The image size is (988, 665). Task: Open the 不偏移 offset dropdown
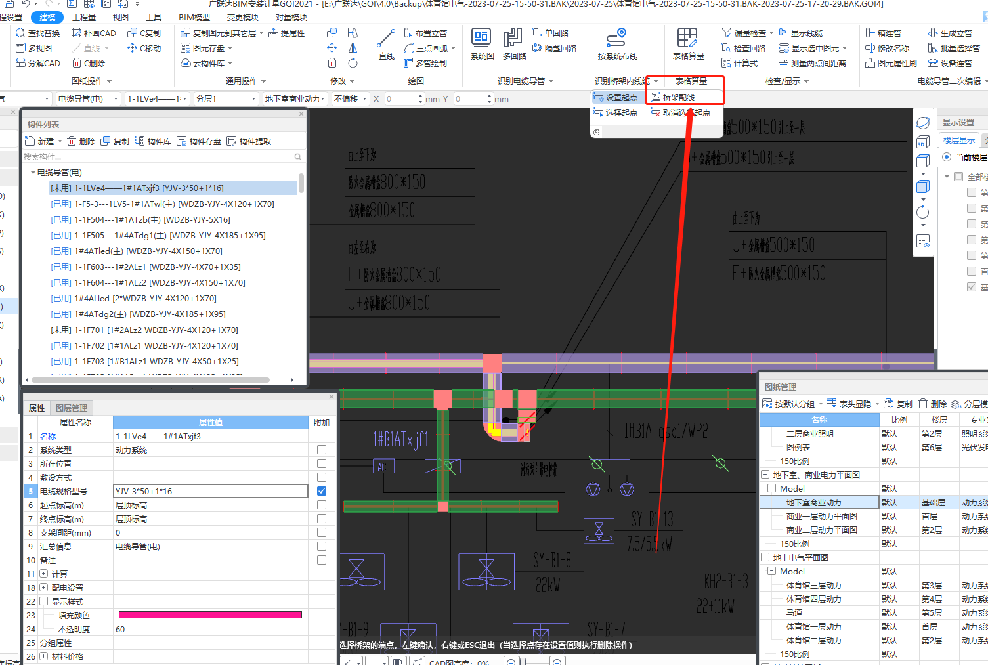click(x=350, y=98)
